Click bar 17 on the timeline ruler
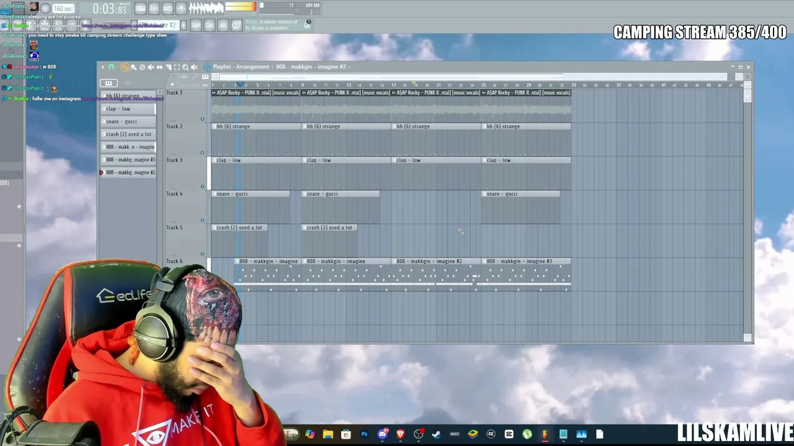Viewport: 794px width, 446px height. 393,85
